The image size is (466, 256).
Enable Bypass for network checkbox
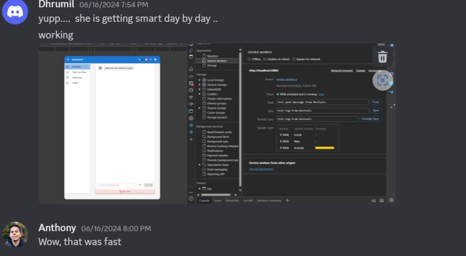click(x=294, y=59)
